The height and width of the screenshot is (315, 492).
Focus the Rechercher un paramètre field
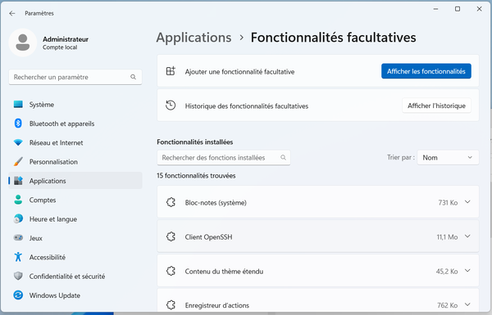coord(75,77)
